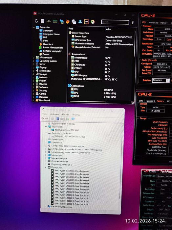Open the Изглед menu in Device Manager
Screen dimensions: 172x230
pos(65,115)
